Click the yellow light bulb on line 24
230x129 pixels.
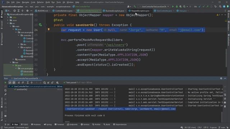(49, 29)
